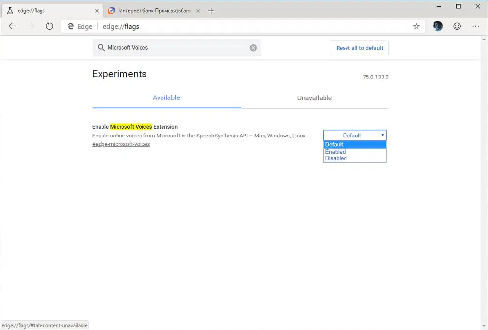
Task: Reload page with the refresh icon
Action: [49, 26]
